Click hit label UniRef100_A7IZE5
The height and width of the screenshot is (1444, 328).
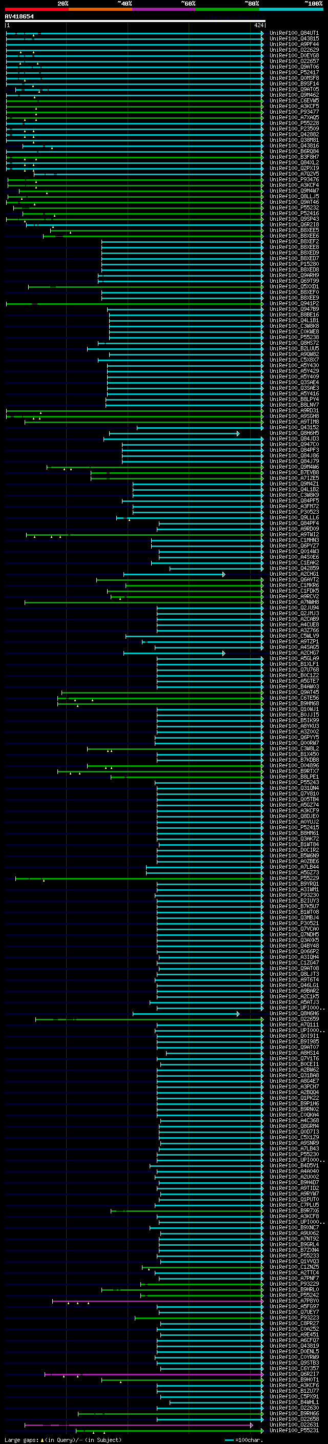click(294, 478)
